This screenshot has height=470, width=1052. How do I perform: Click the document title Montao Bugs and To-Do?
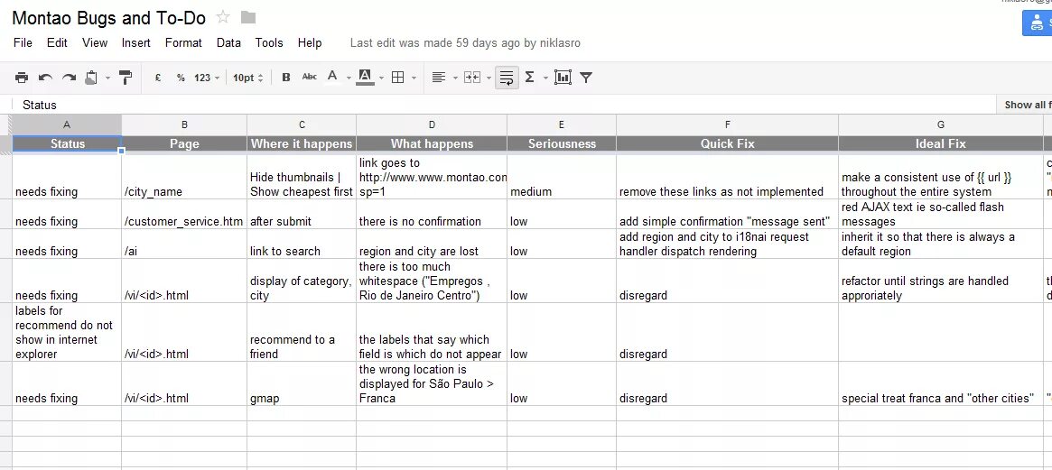[108, 18]
